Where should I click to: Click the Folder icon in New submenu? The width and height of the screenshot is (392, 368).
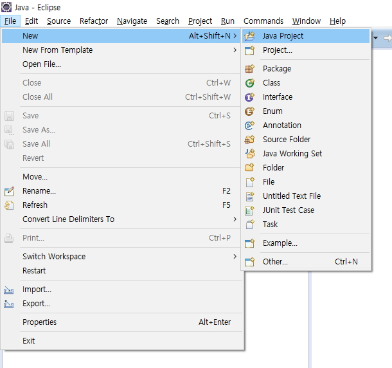[x=249, y=167]
